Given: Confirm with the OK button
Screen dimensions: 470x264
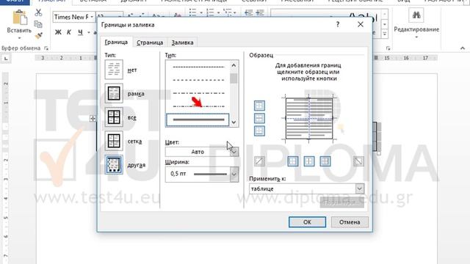Looking at the screenshot, I should (x=307, y=222).
